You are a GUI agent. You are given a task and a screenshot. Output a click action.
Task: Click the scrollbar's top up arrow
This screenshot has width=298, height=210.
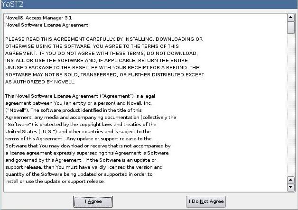click(290, 18)
